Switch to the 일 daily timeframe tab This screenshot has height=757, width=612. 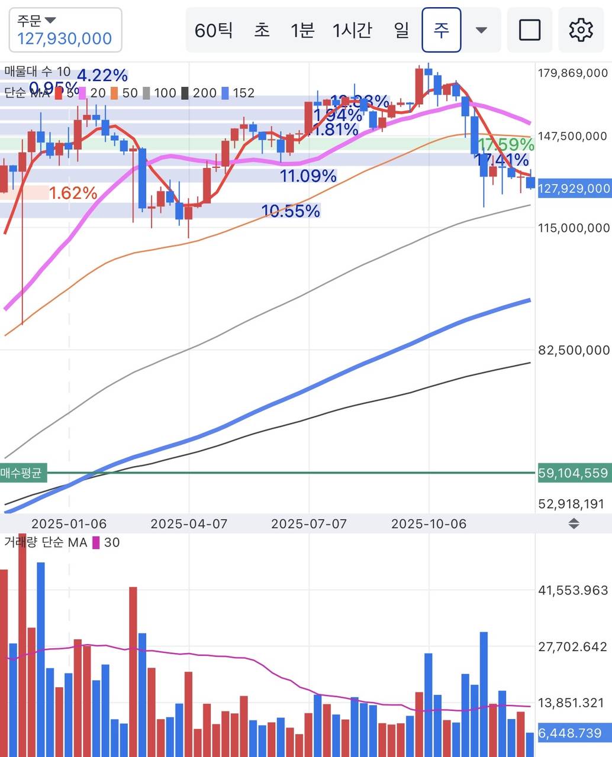pos(401,30)
